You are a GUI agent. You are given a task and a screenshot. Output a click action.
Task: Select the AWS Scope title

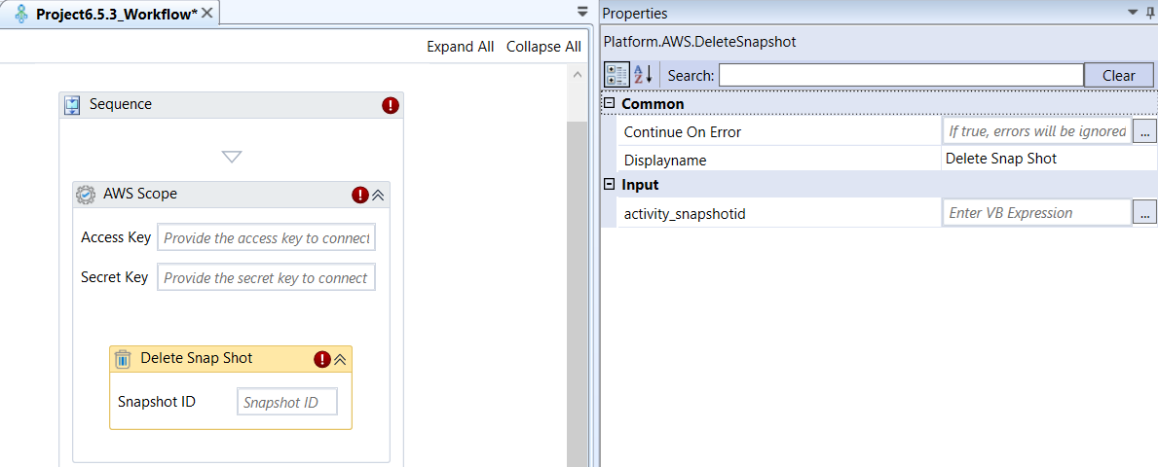point(140,194)
